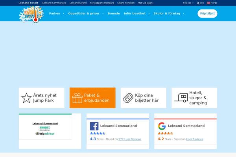The width and height of the screenshot is (236, 157).
Task: Click Leksand Sommarland title in Google card
Action: [186, 126]
